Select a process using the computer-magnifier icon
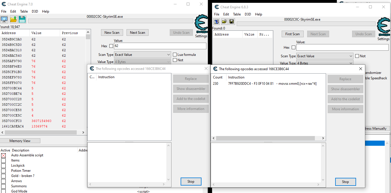Screen dimensions: 391x193 click(x=4, y=19)
